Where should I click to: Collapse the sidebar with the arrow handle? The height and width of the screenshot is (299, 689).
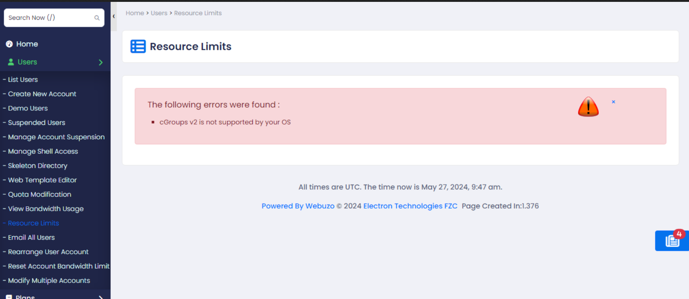[114, 16]
